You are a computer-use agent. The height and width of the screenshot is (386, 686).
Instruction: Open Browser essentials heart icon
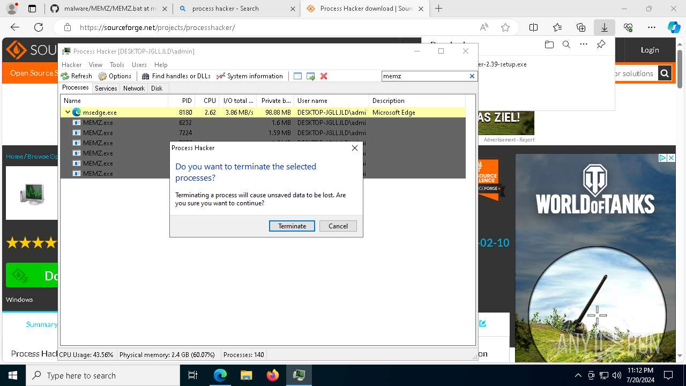pos(628,27)
